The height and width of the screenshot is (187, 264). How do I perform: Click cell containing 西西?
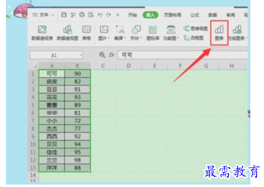[52, 136]
